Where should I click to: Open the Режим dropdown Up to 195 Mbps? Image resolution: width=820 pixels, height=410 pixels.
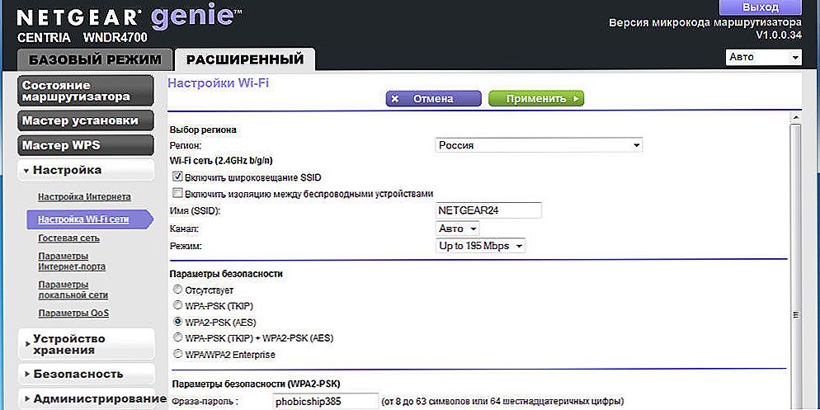coord(480,246)
